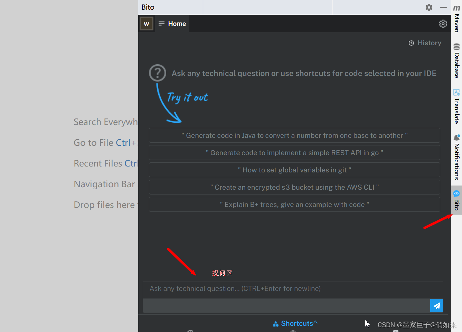Image resolution: width=462 pixels, height=332 pixels.
Task: Open Bito tool window gear options
Action: (x=429, y=7)
